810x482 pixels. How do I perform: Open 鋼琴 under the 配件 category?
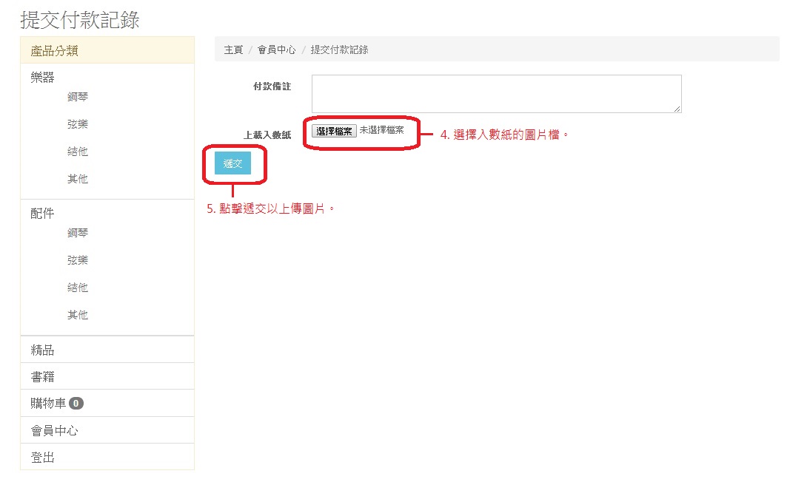tap(78, 233)
